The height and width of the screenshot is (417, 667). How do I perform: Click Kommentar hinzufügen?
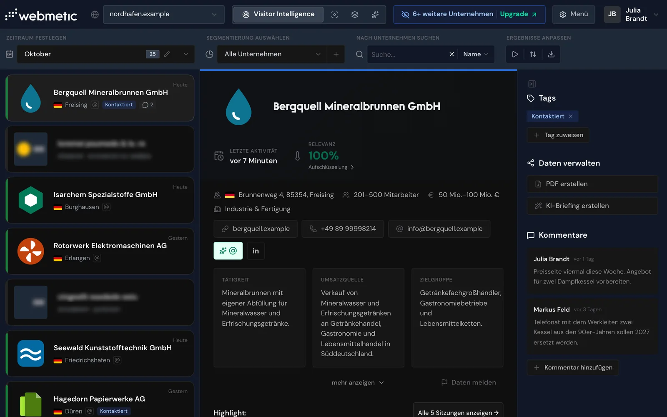point(573,367)
